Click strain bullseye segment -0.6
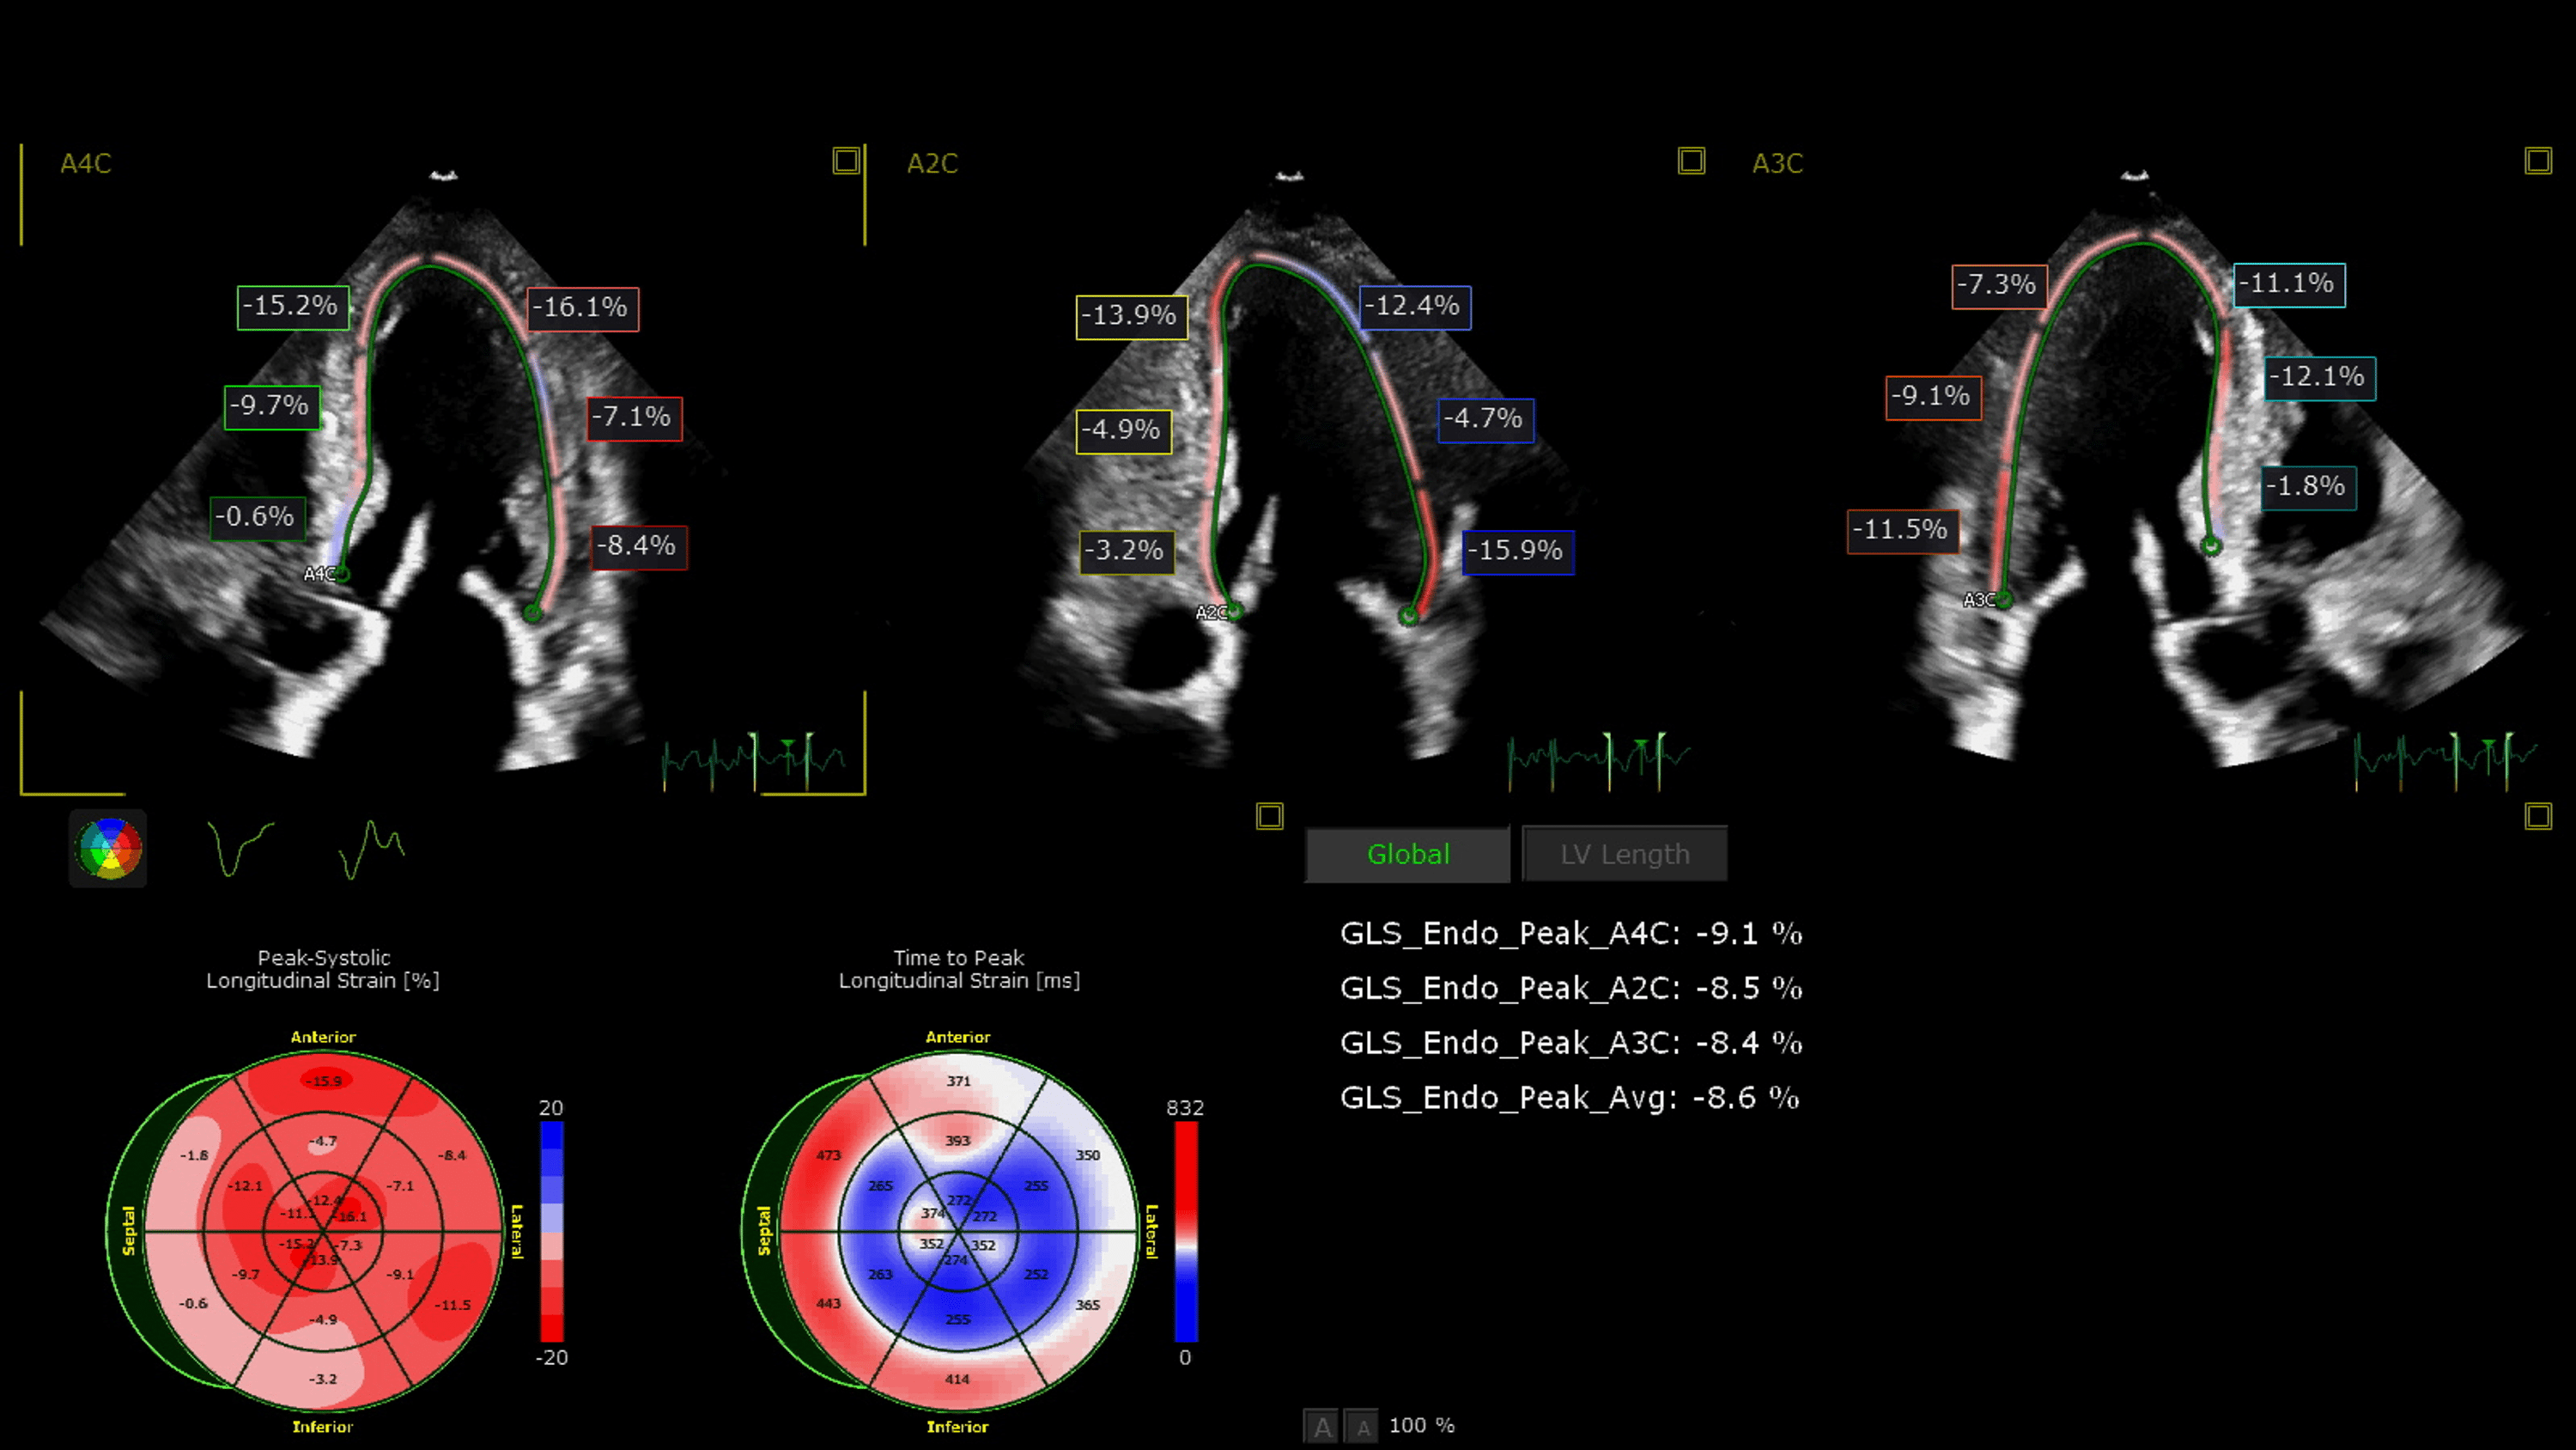2576x1450 pixels. 194,1304
